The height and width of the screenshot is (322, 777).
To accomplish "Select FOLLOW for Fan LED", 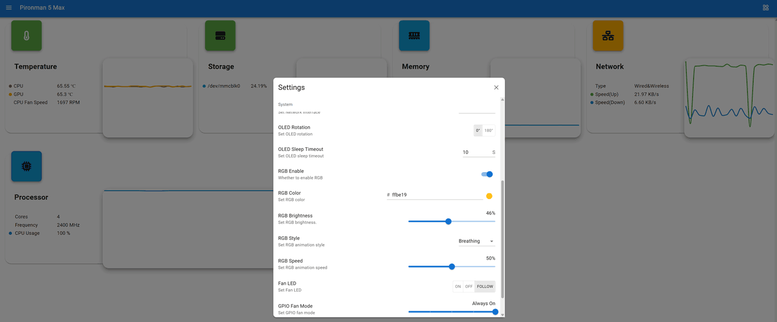I will pos(485,286).
